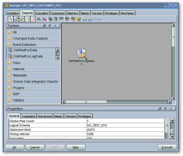The image size is (183, 156).
Task: Click the Properties table scroll up arrow
Action: (x=172, y=121)
